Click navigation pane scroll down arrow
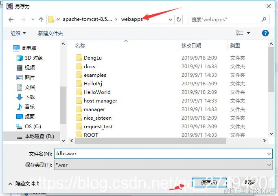 (x=63, y=141)
